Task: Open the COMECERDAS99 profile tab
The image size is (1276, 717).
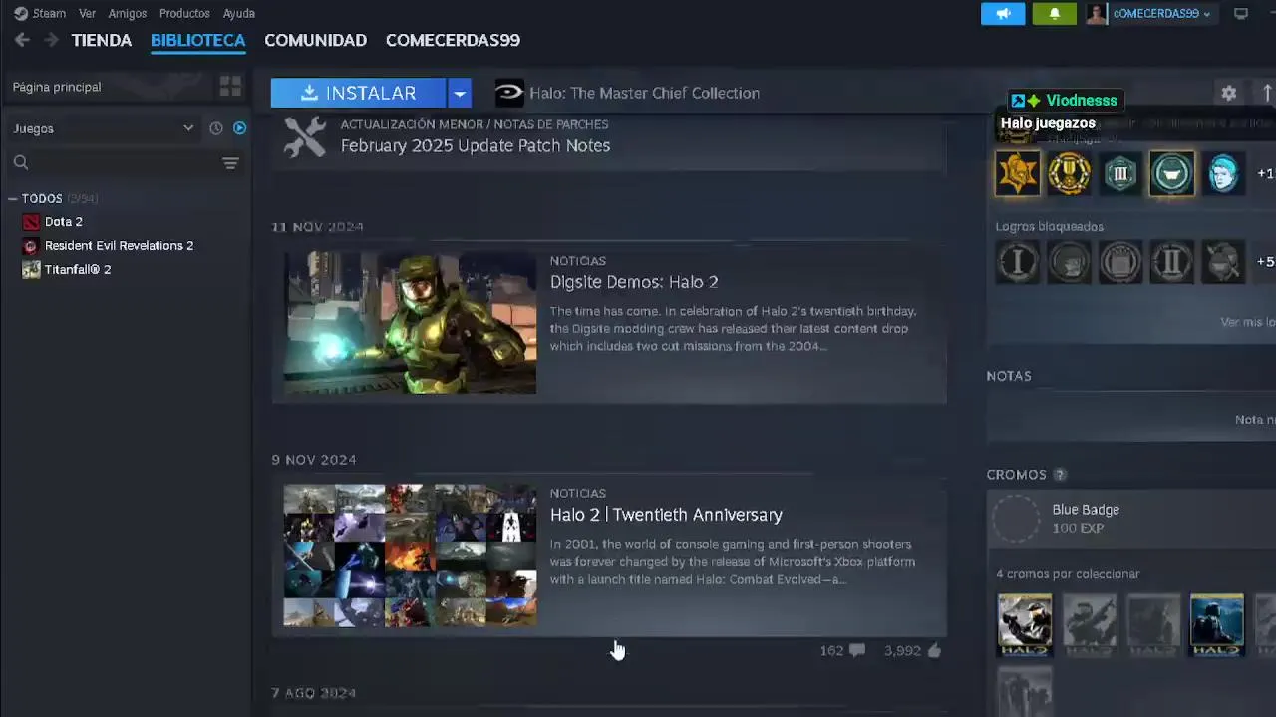Action: point(453,40)
